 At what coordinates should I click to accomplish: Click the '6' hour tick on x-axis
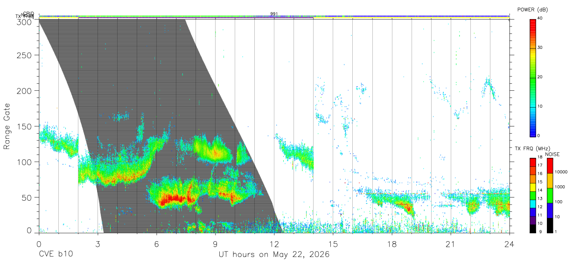pyautogui.click(x=156, y=244)
